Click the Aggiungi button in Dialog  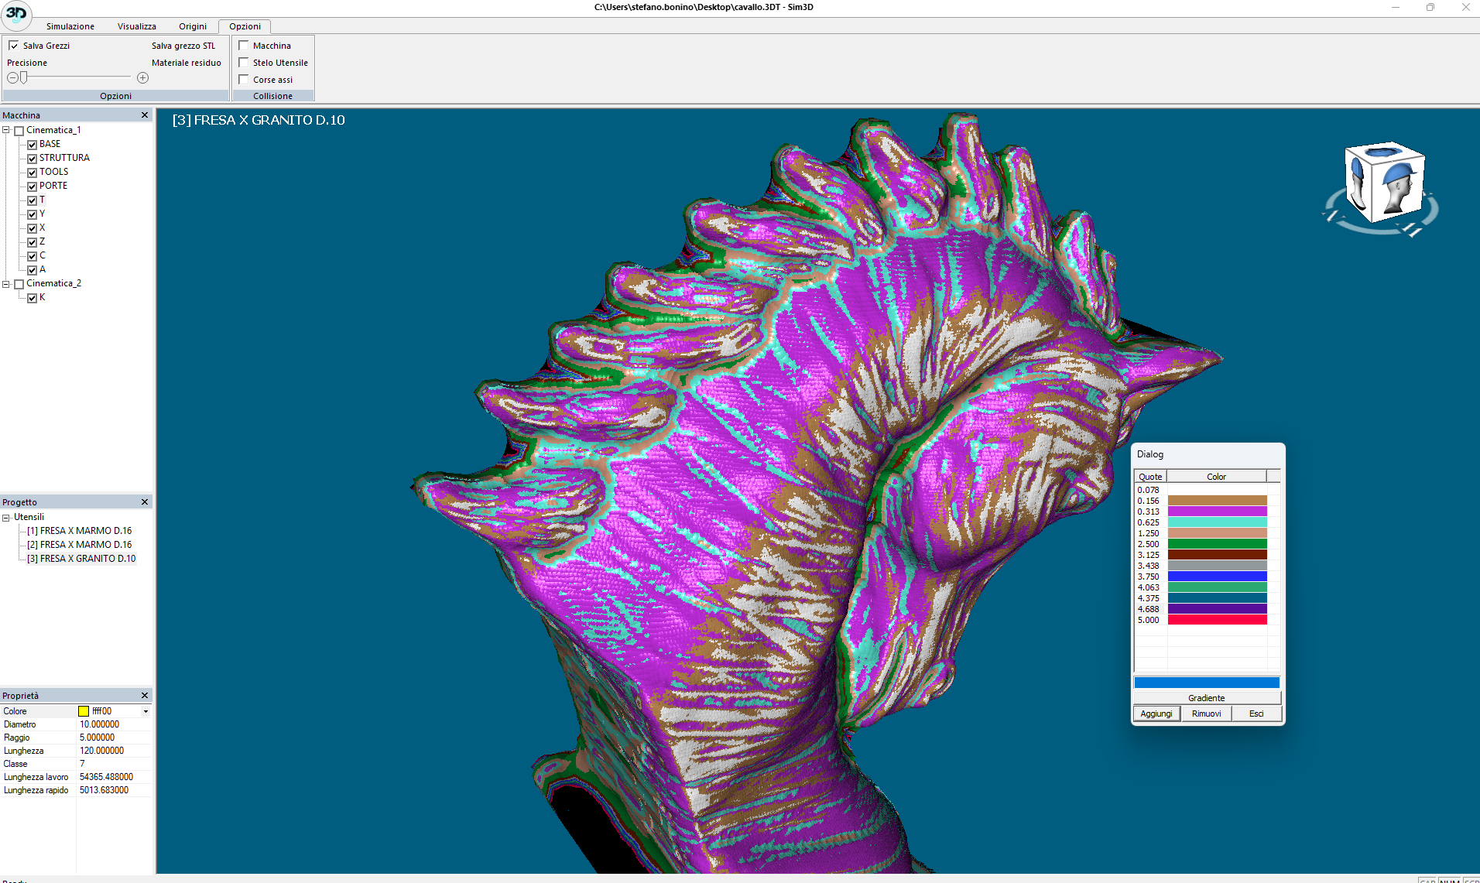pyautogui.click(x=1156, y=714)
